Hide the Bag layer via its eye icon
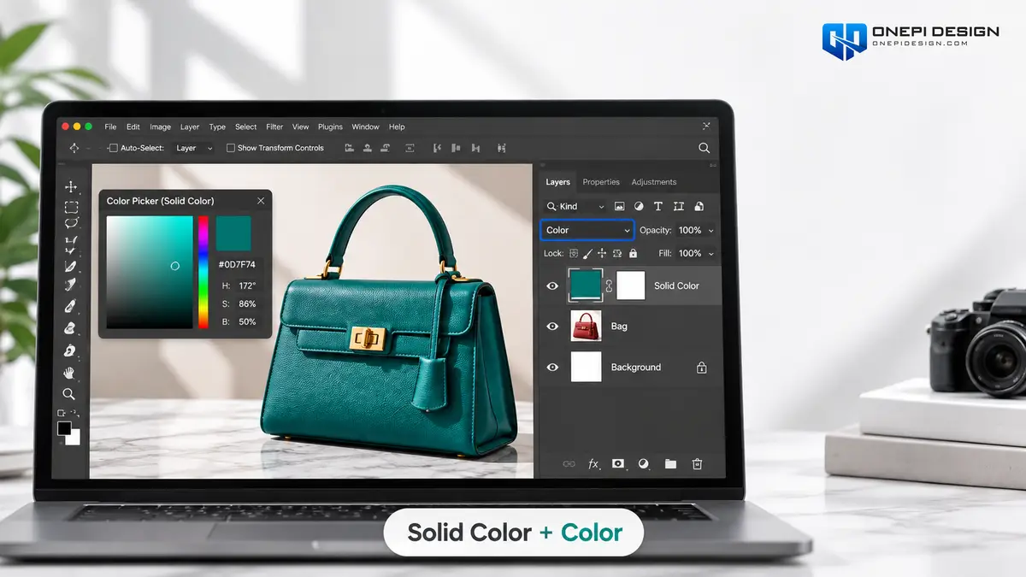 552,326
